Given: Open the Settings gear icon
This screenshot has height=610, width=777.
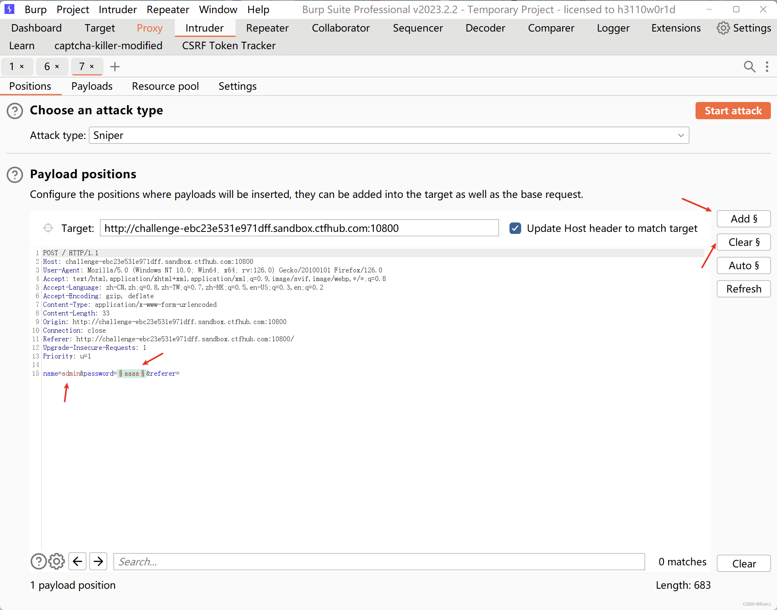Looking at the screenshot, I should [x=723, y=28].
